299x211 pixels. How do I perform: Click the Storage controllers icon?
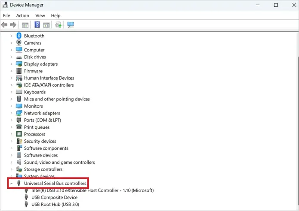click(x=19, y=169)
